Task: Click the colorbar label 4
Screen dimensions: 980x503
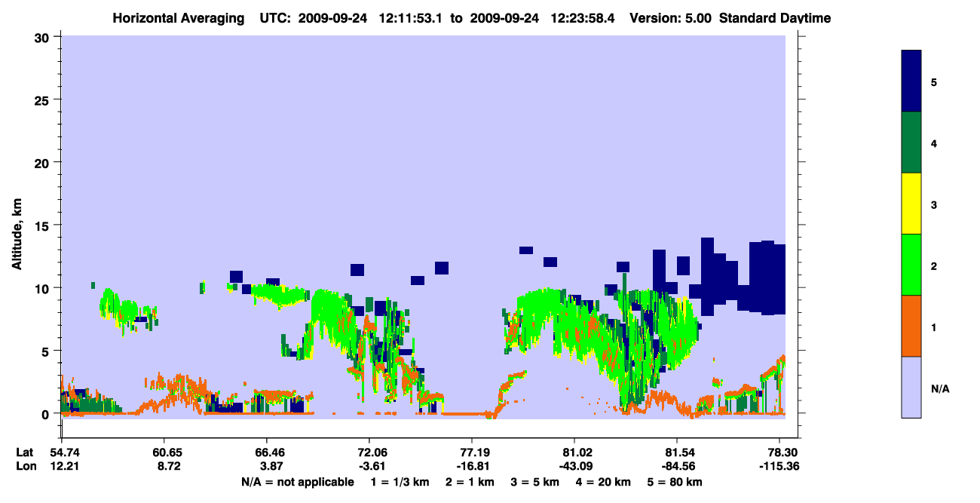Action: point(934,143)
